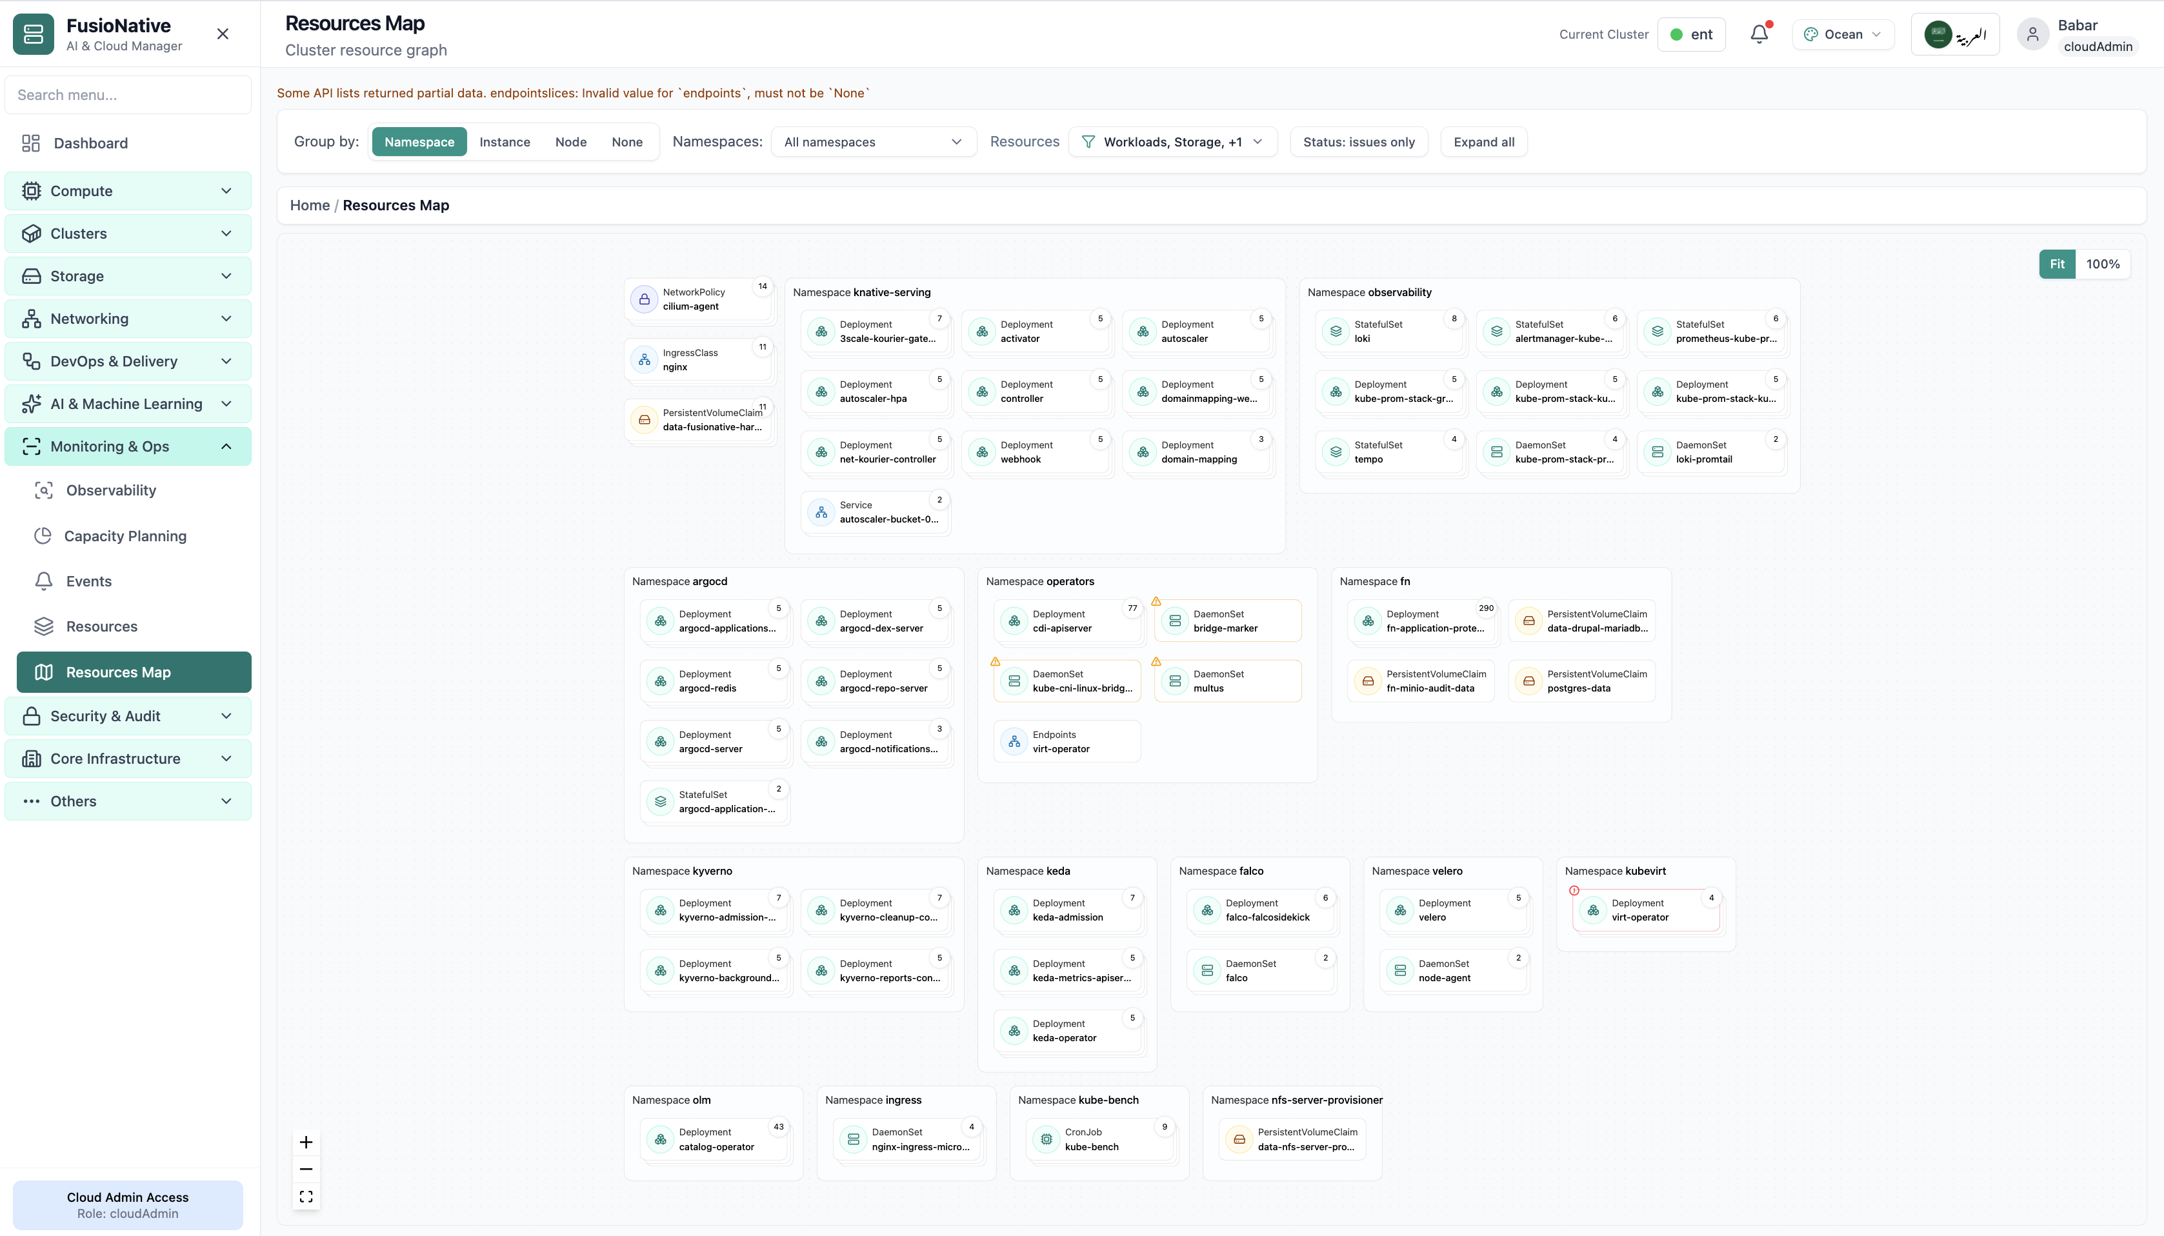Screen dimensions: 2164x1236
Task: Click the Observability scan icon
Action: pyautogui.click(x=44, y=490)
